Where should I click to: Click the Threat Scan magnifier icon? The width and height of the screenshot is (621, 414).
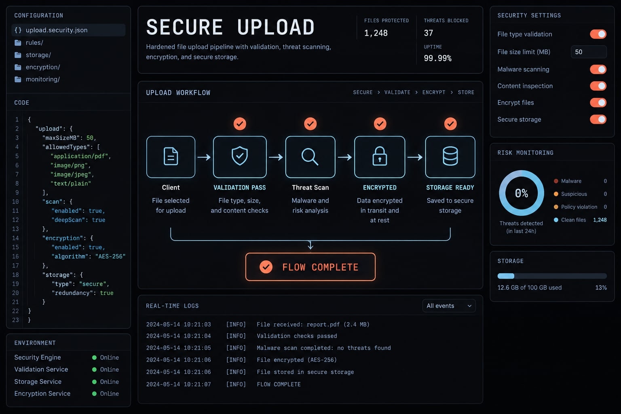310,157
